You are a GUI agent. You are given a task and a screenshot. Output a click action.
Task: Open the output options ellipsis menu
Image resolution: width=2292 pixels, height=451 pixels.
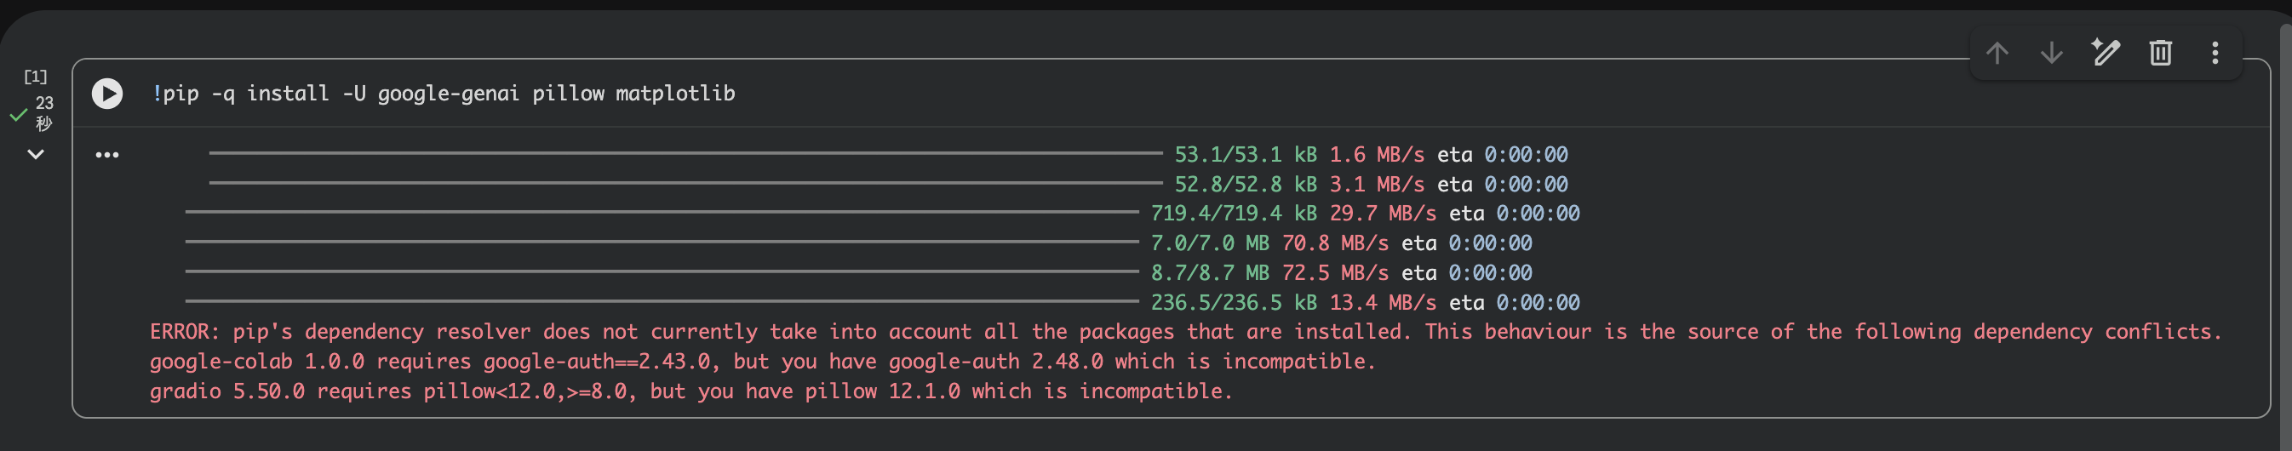[106, 155]
